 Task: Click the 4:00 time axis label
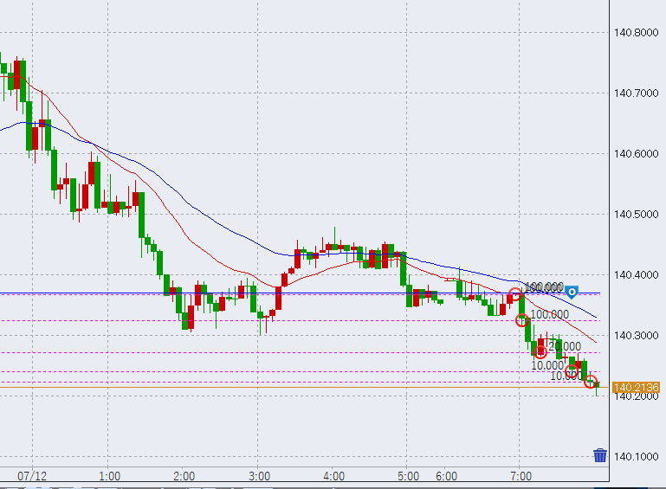point(334,476)
